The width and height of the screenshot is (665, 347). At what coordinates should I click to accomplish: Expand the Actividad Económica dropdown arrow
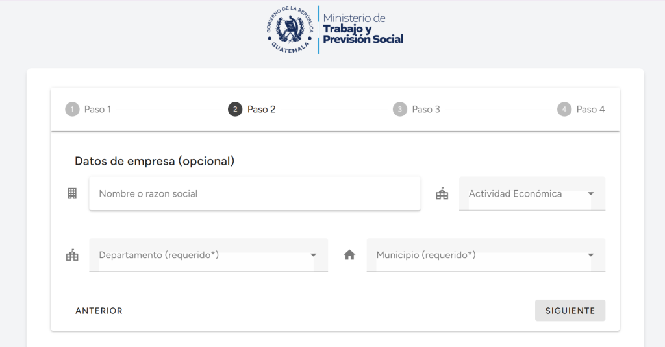click(x=591, y=194)
